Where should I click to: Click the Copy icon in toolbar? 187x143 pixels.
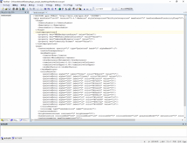click(x=30, y=9)
